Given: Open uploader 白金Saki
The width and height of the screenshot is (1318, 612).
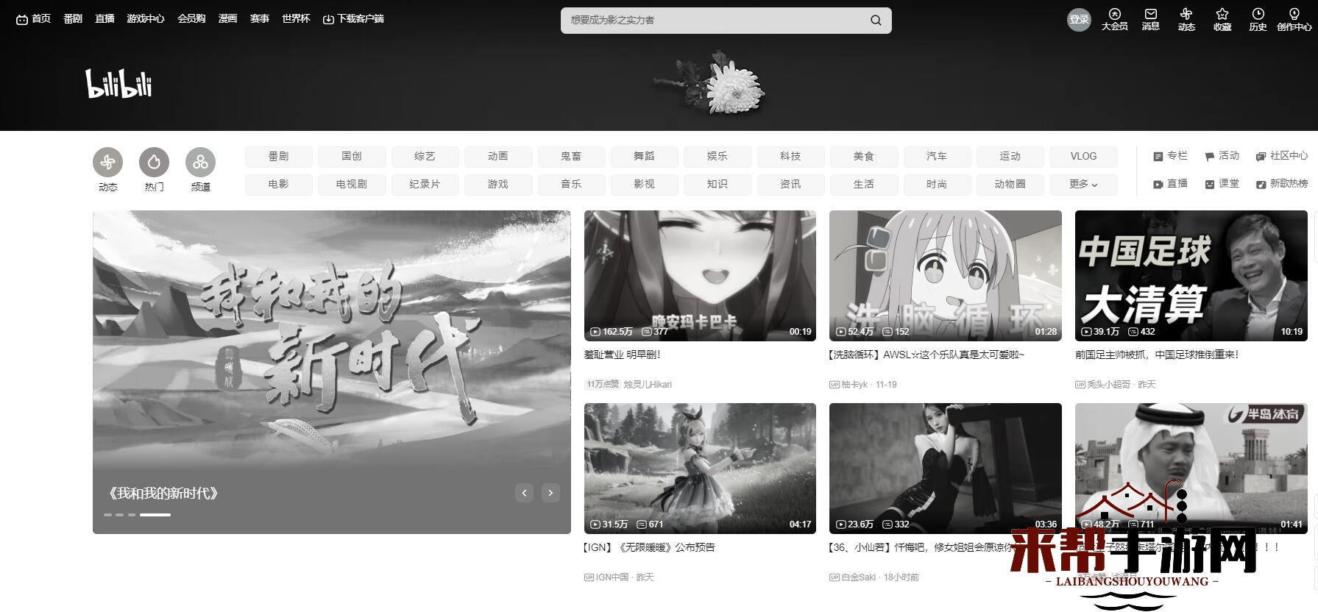Looking at the screenshot, I should (x=858, y=577).
